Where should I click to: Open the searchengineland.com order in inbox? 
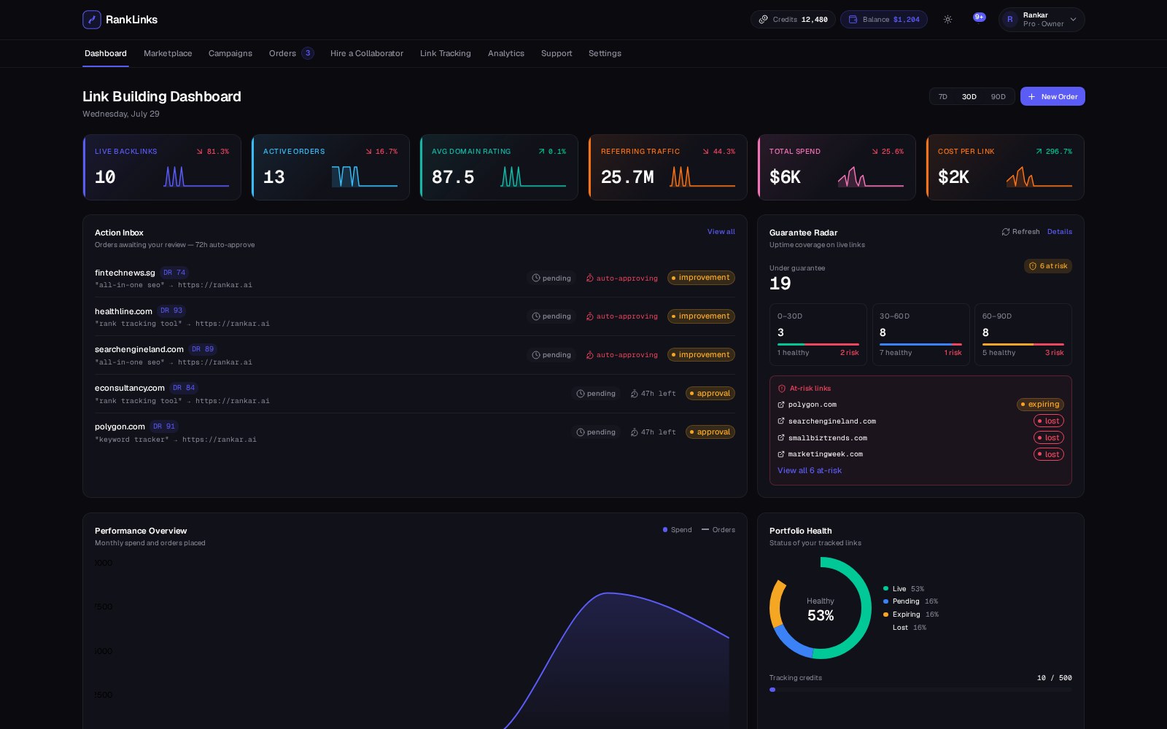(414, 355)
